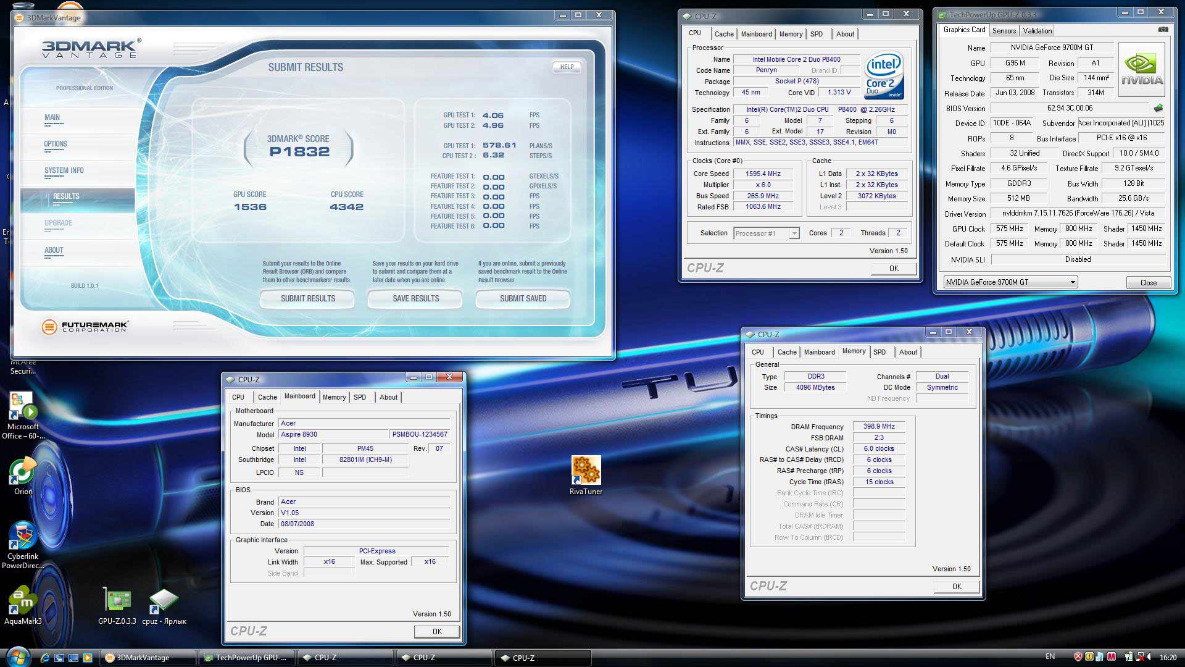1185x667 pixels.
Task: Click the Close button in GPU-Z
Action: (1148, 282)
